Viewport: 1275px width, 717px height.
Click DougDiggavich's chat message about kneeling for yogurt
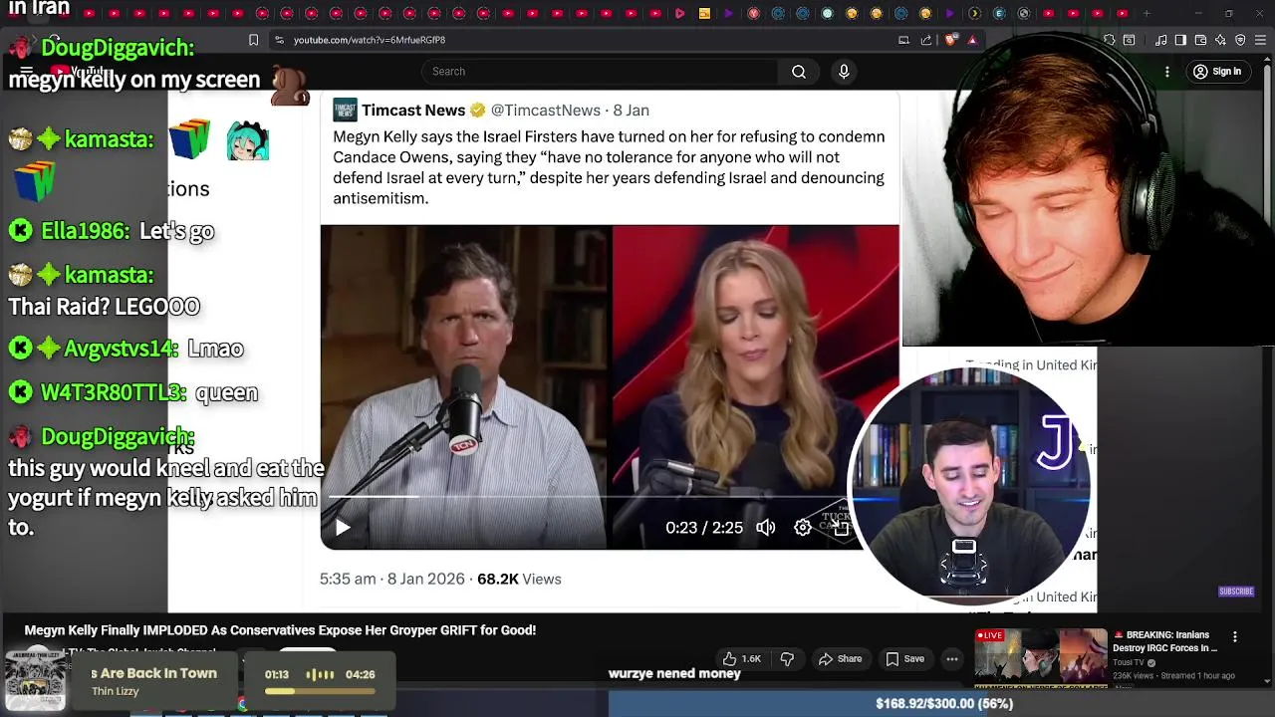[165, 497]
